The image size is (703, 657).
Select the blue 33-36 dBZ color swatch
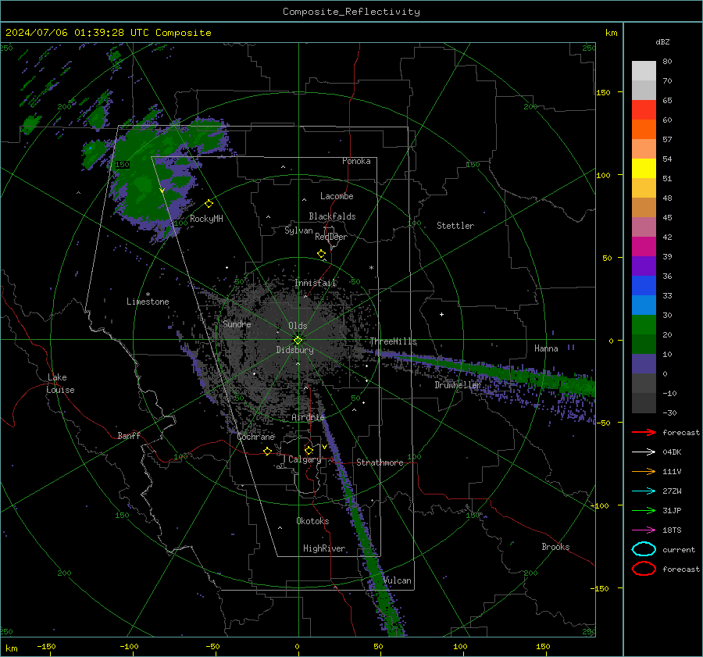pos(644,286)
